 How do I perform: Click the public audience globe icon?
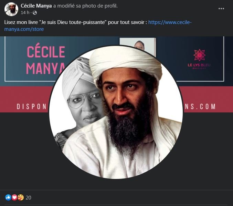(x=34, y=13)
